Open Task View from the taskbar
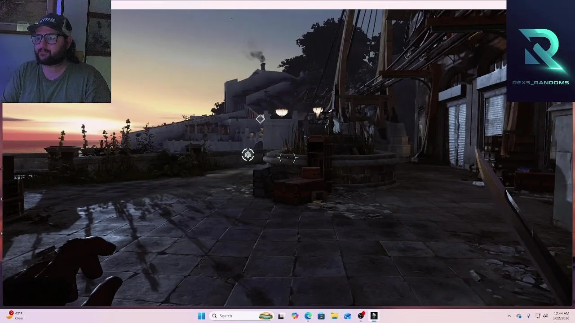 281,316
